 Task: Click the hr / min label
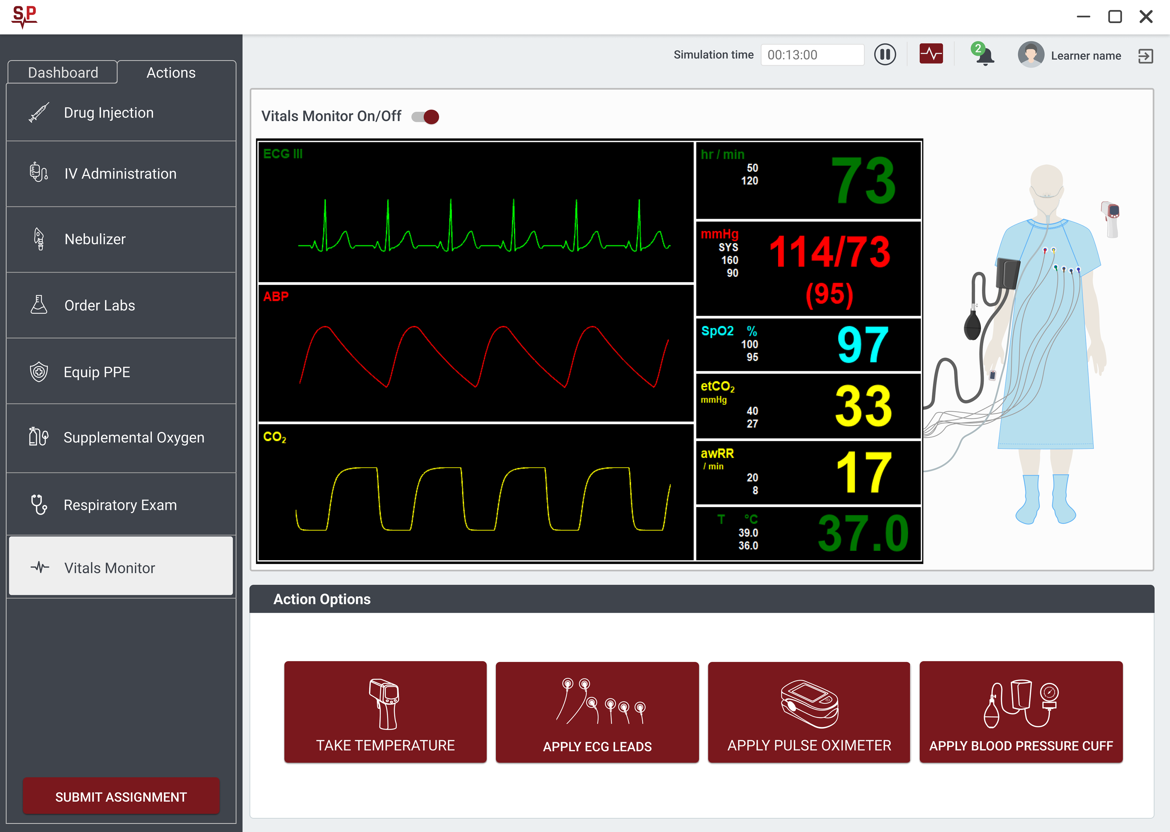click(722, 154)
